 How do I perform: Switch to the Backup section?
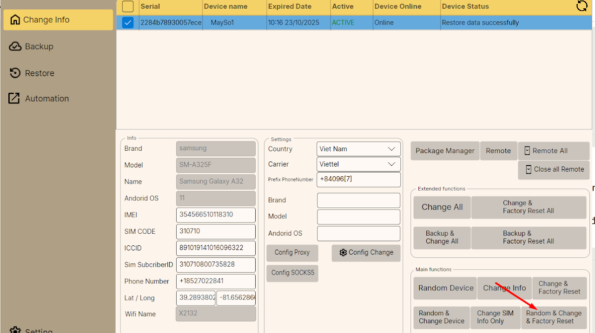tap(39, 46)
